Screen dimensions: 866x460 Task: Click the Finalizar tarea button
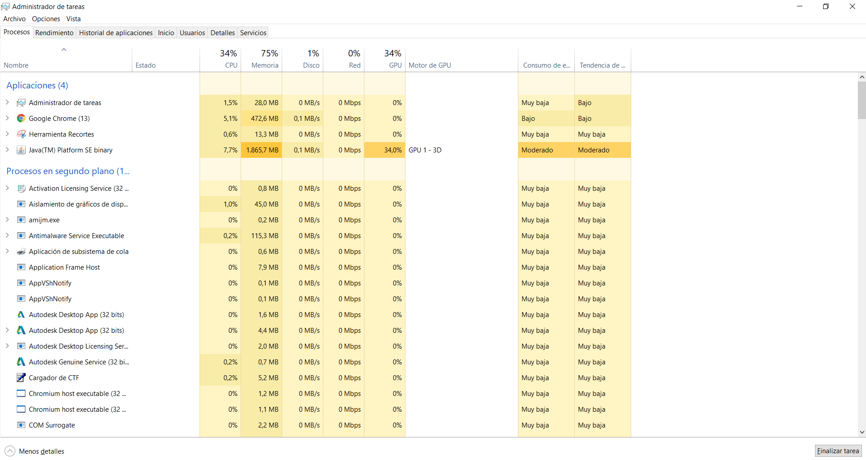coord(838,451)
